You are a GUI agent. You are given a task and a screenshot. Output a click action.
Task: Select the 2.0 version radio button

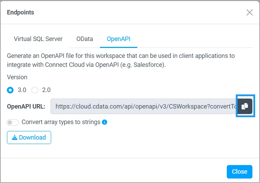click(35, 90)
